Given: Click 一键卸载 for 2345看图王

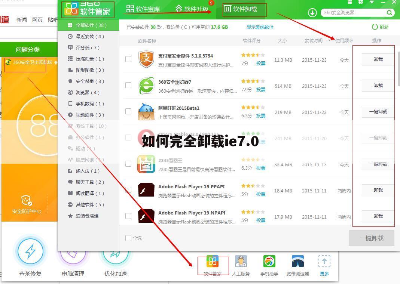Looking at the screenshot, I should [x=378, y=164].
